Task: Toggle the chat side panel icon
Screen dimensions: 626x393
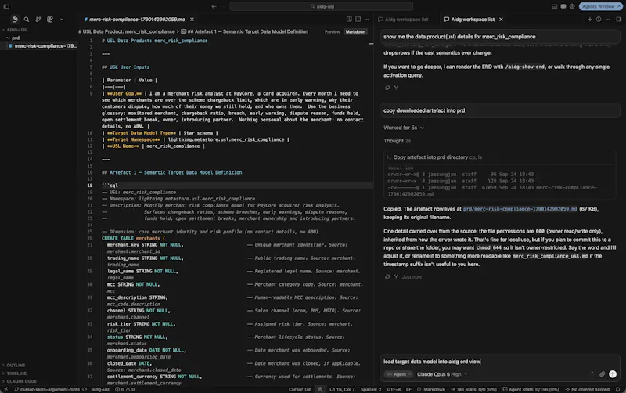Action: point(618,19)
